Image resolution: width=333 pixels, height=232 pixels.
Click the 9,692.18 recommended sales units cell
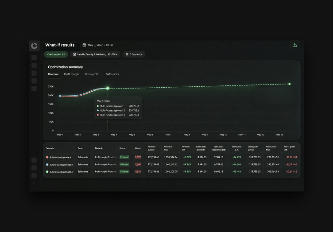click(219, 171)
